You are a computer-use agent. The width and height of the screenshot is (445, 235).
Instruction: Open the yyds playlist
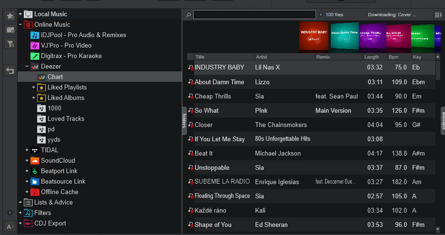tap(54, 140)
